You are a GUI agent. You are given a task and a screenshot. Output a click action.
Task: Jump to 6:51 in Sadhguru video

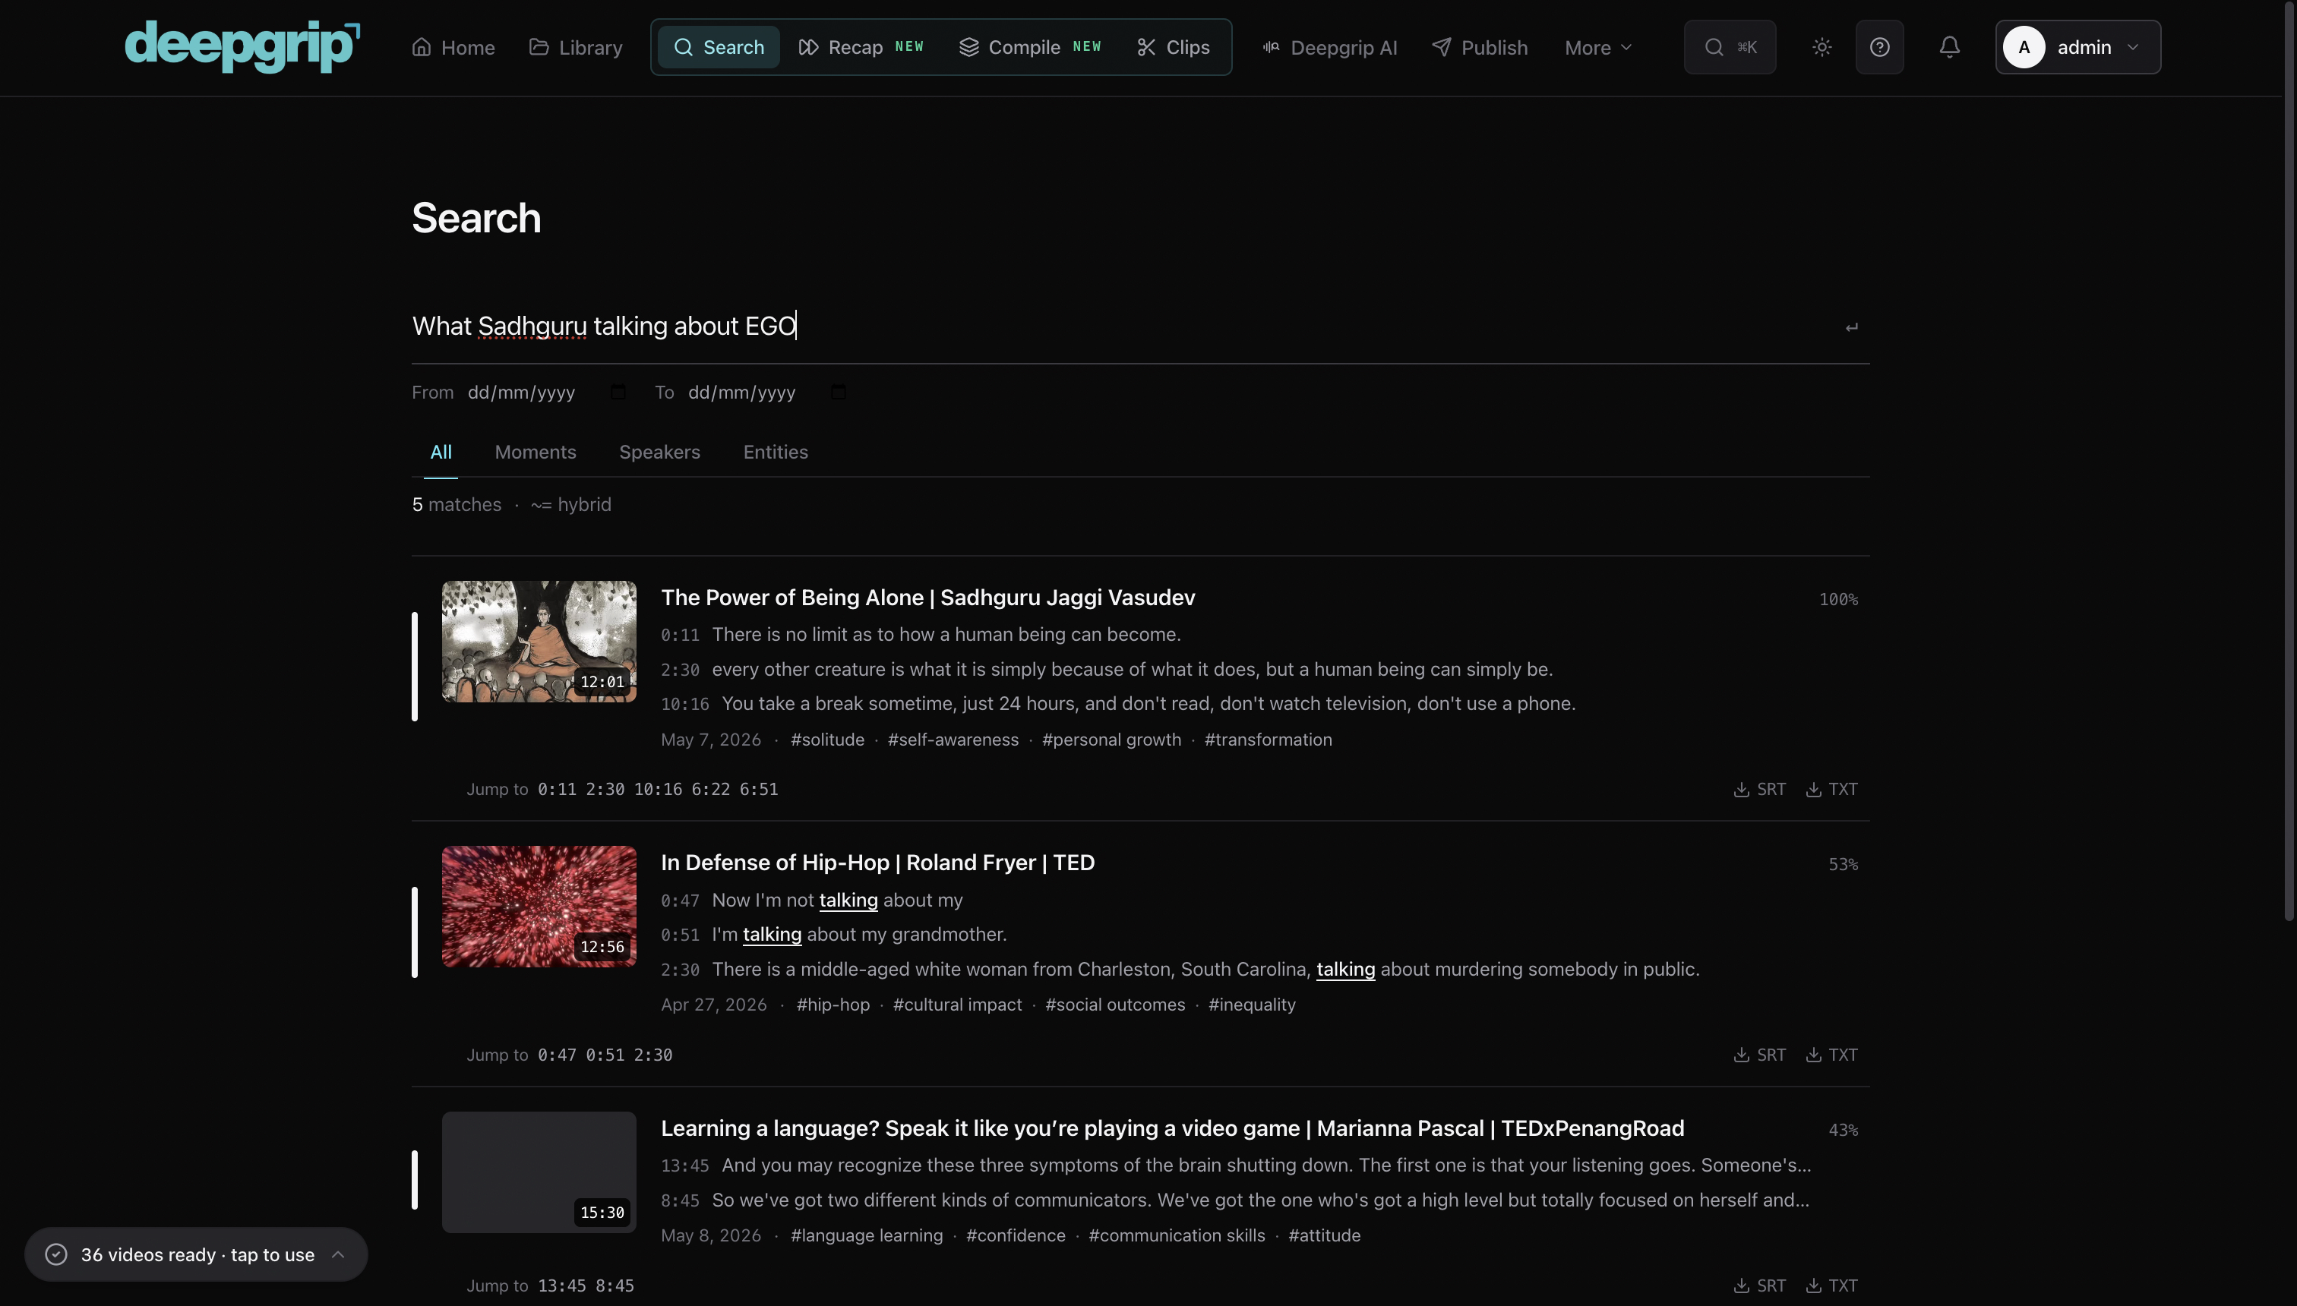758,790
